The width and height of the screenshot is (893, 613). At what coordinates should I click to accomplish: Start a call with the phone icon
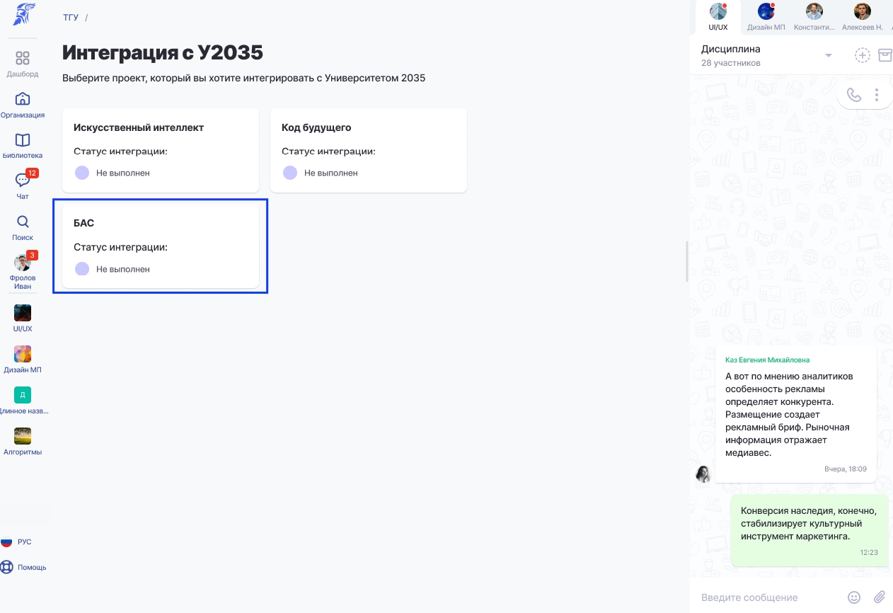[854, 95]
